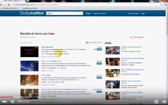
Task: Bookmark the page with the star icon
Action: coord(161,4)
